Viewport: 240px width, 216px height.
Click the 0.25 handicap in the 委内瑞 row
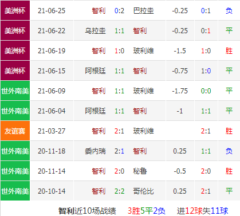tap(180, 151)
